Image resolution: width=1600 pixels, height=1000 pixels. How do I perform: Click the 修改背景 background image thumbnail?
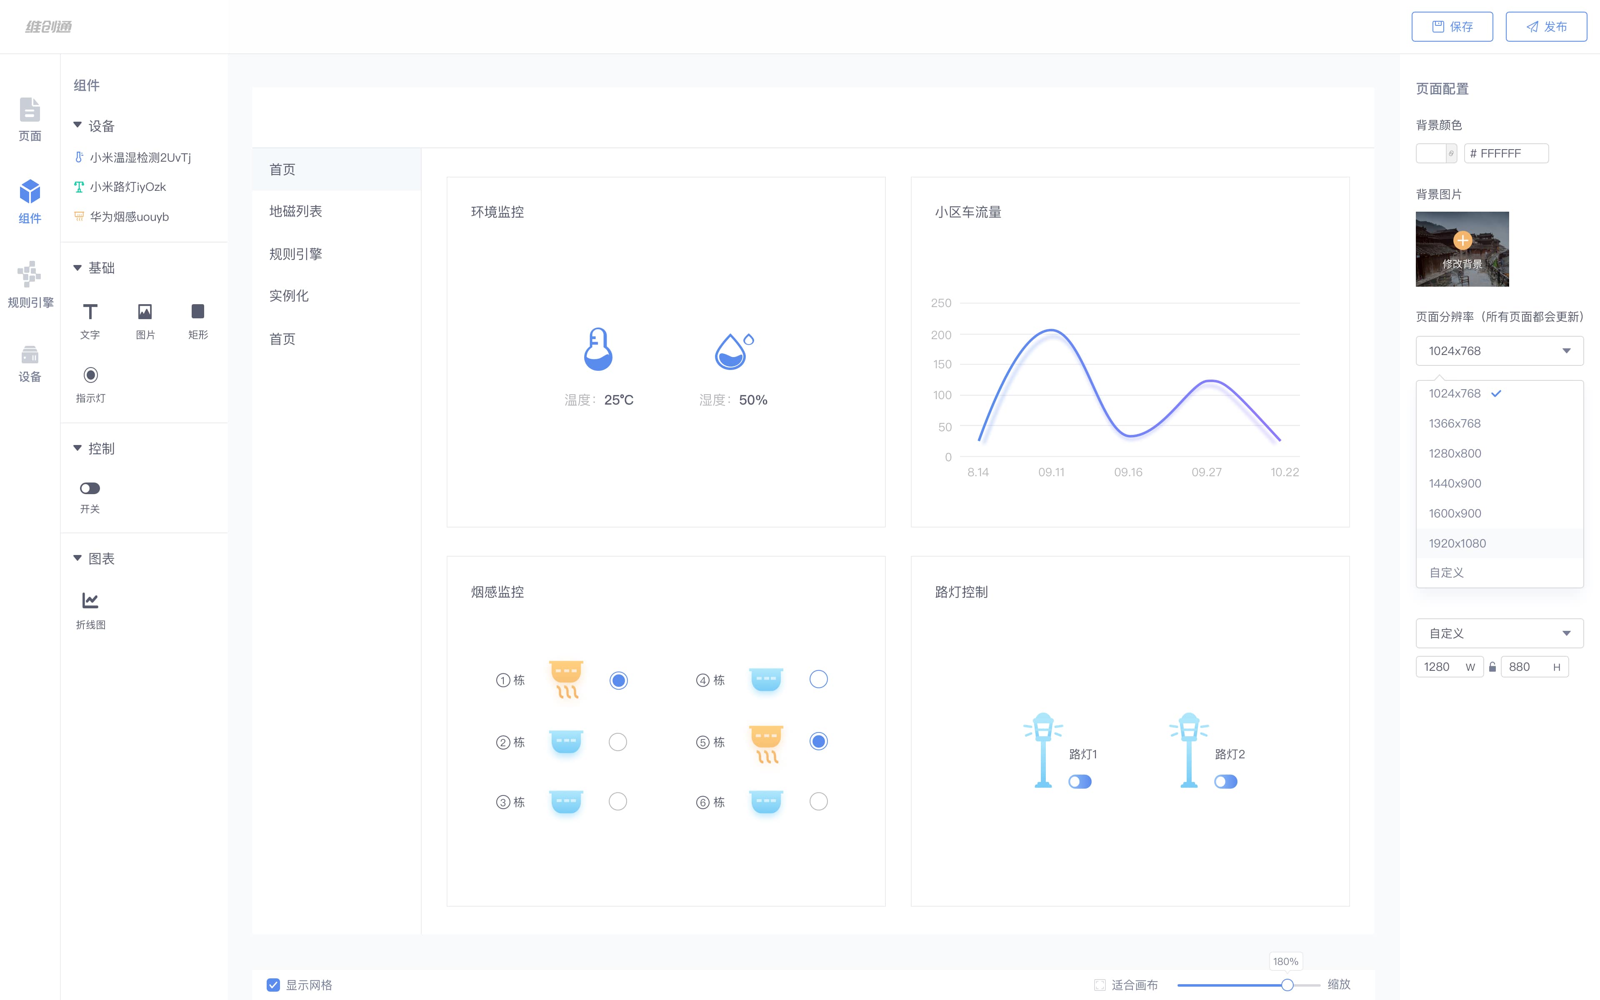pyautogui.click(x=1462, y=249)
